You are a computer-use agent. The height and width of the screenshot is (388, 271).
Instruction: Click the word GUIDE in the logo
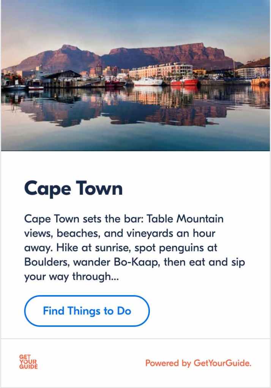pyautogui.click(x=28, y=367)
